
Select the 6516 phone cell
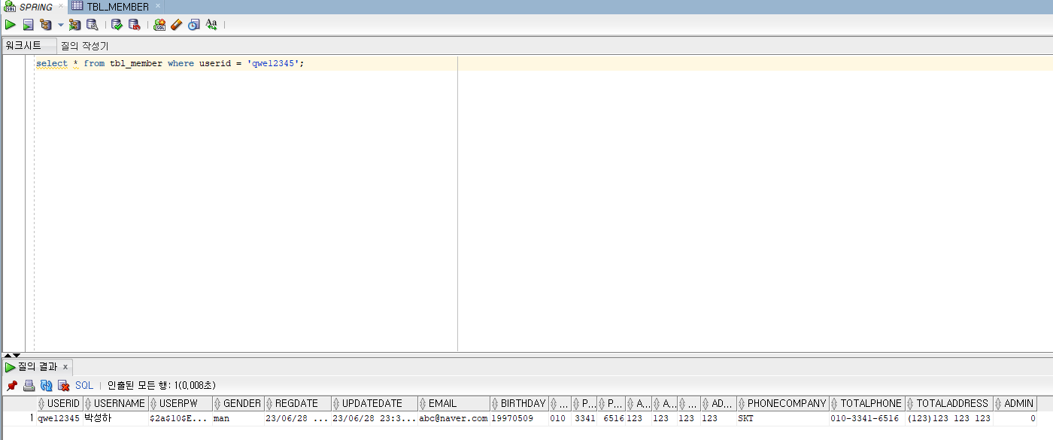[611, 418]
